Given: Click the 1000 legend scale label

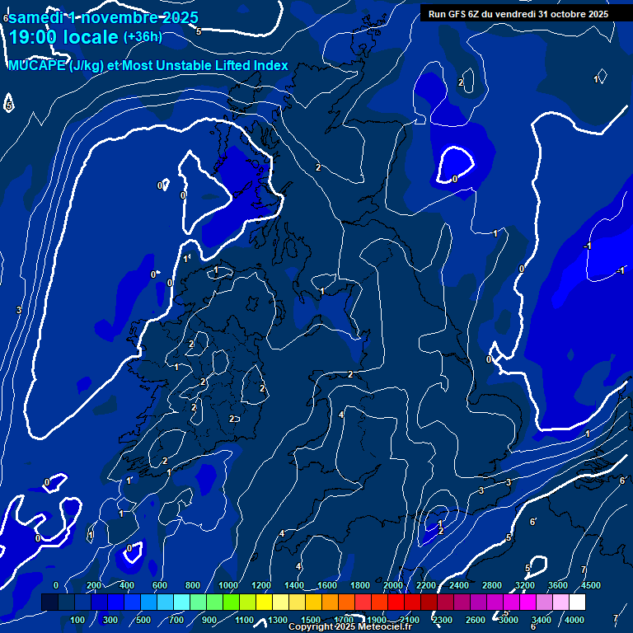Looking at the screenshot, I should [227, 585].
